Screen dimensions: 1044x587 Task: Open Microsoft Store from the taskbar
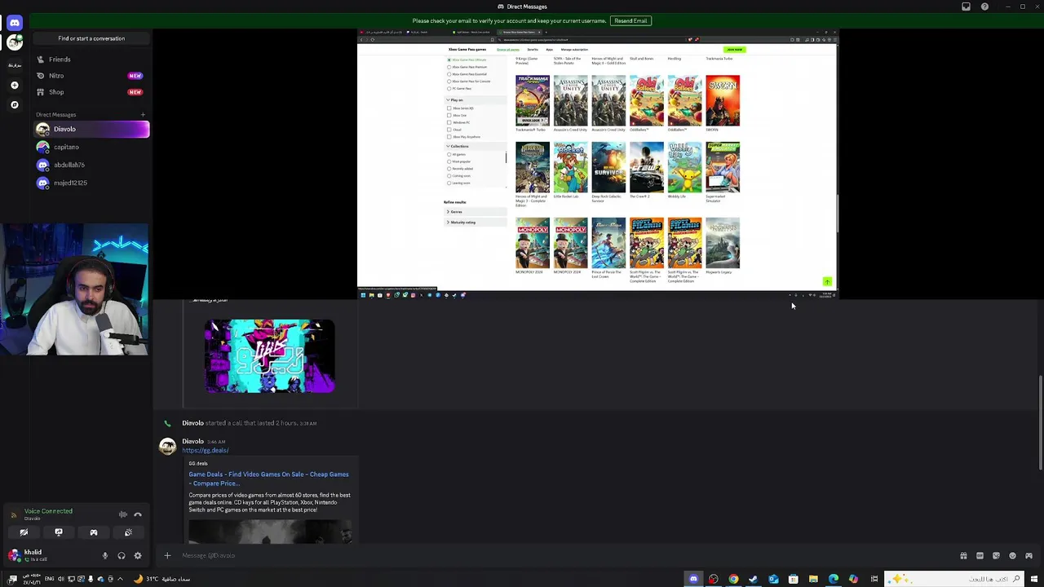[x=793, y=580]
